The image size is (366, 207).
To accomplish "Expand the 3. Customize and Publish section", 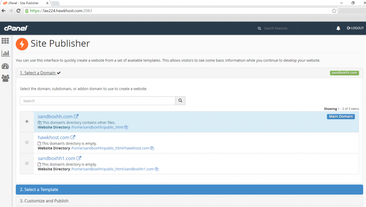I will tap(189, 201).
